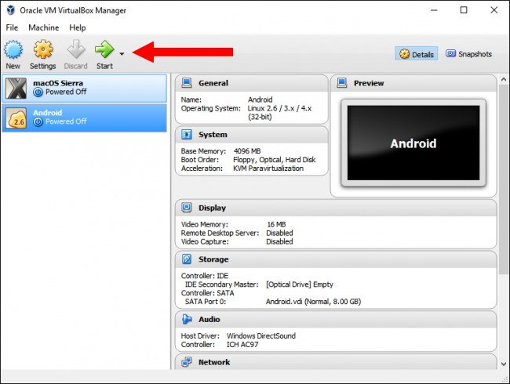Open the Machine menu
Screen dimensions: 510x384
coord(43,27)
